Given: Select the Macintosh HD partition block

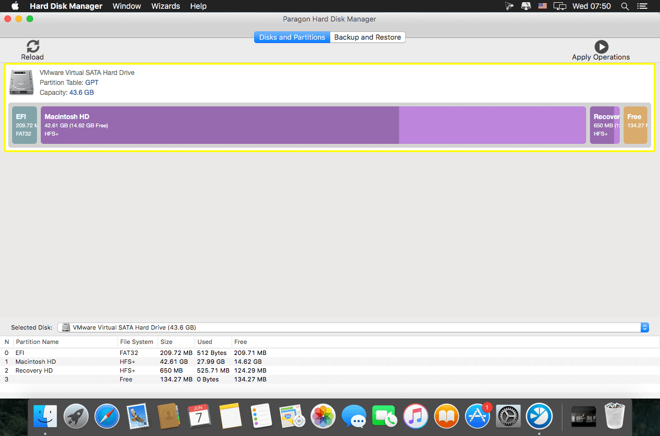Looking at the screenshot, I should (313, 125).
